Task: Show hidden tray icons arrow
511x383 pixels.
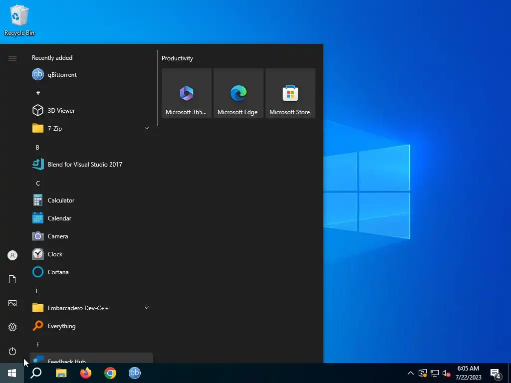Action: (411, 373)
